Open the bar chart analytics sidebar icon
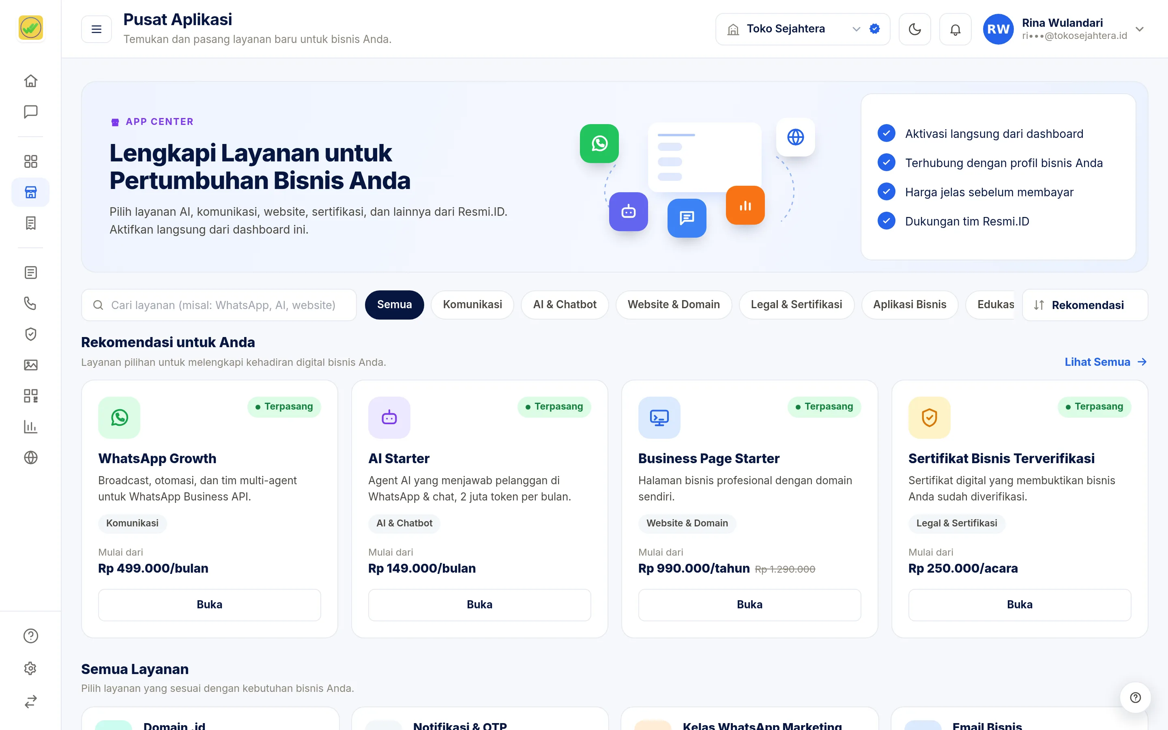Image resolution: width=1168 pixels, height=730 pixels. pos(30,427)
